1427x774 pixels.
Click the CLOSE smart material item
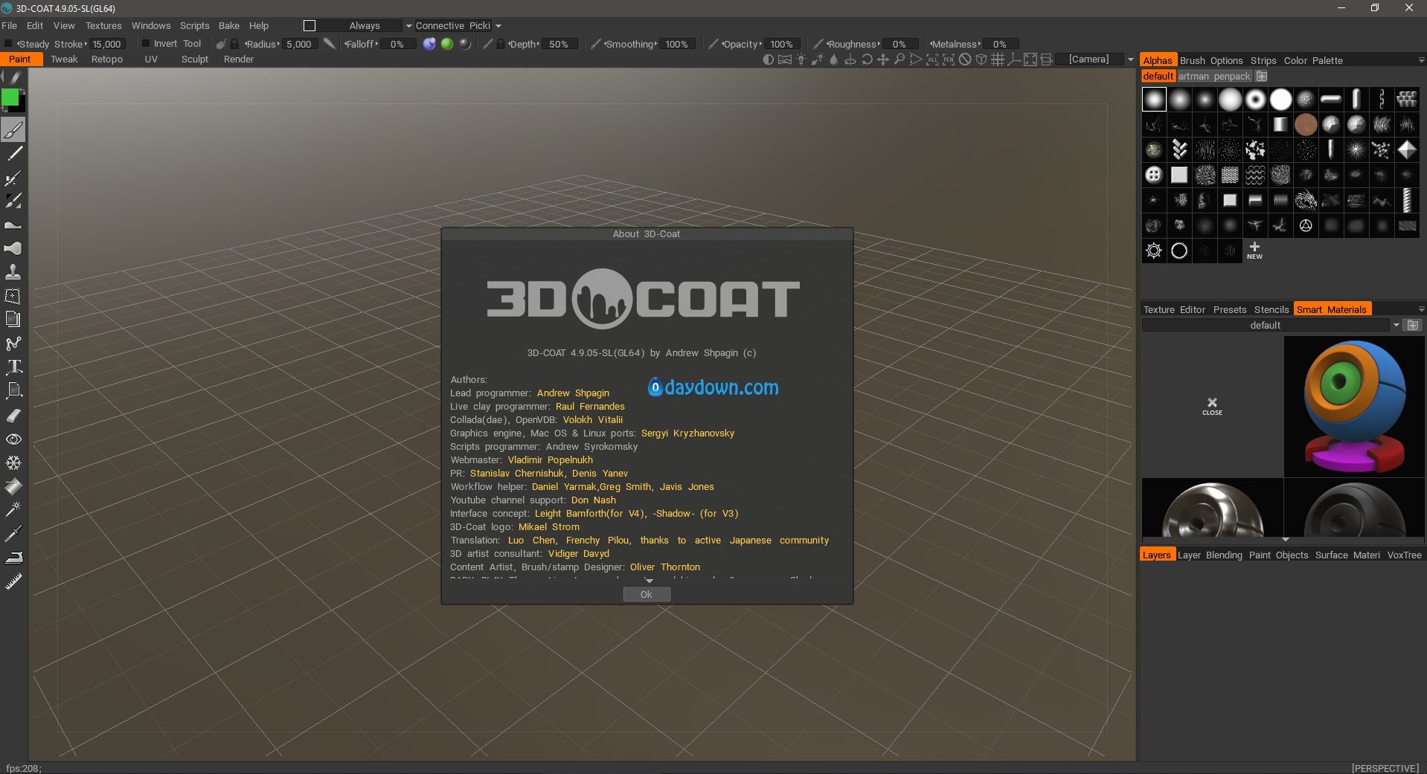tap(1212, 406)
